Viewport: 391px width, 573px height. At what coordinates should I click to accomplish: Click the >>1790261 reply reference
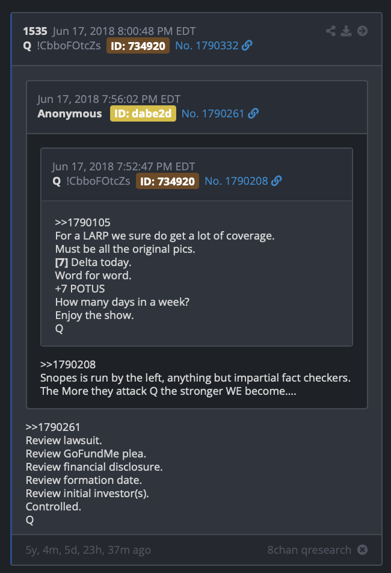(53, 427)
